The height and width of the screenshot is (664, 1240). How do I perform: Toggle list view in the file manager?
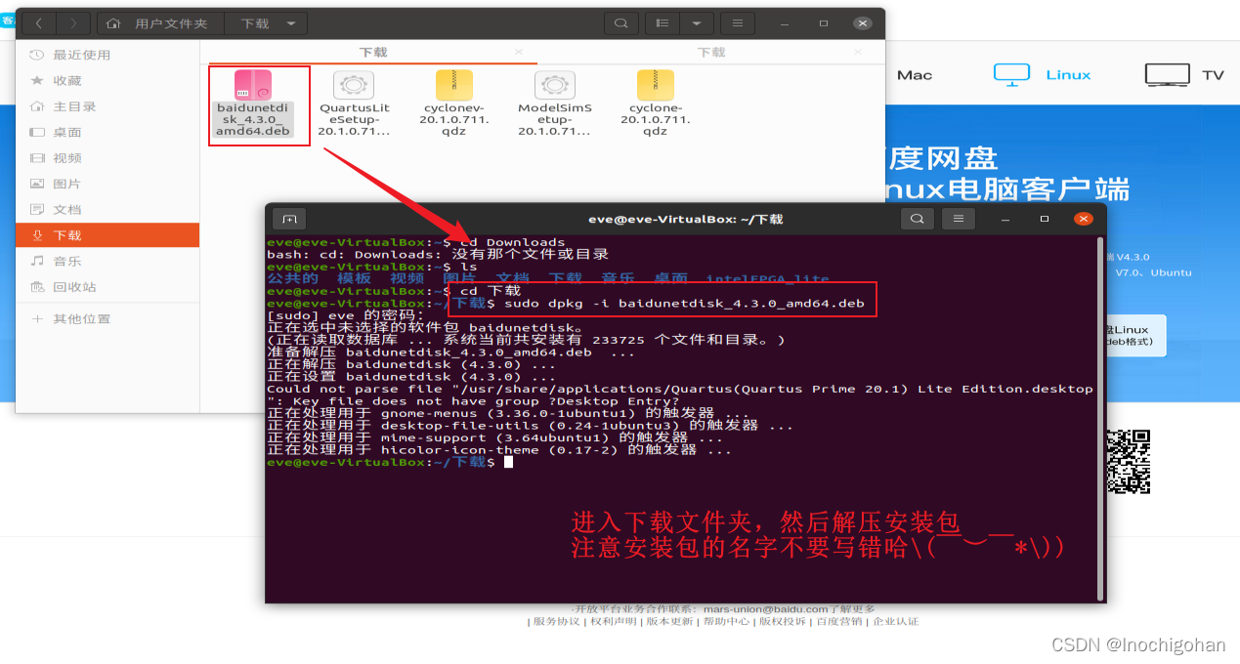coord(663,23)
